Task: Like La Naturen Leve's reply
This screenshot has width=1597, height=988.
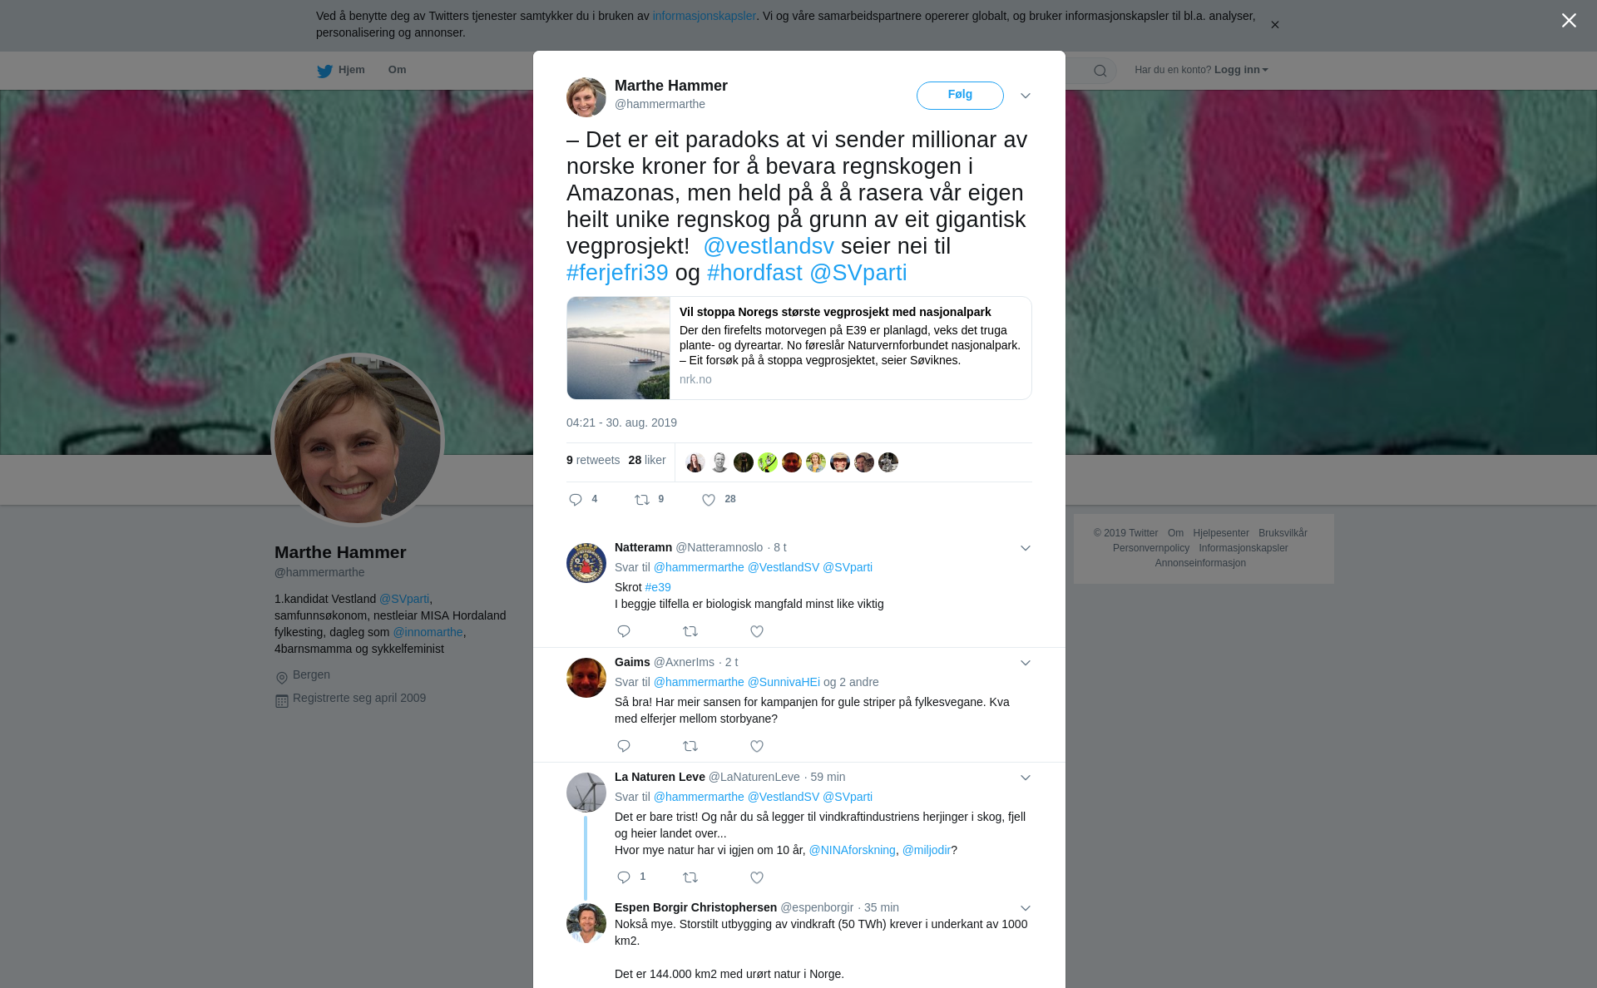Action: pos(757,877)
